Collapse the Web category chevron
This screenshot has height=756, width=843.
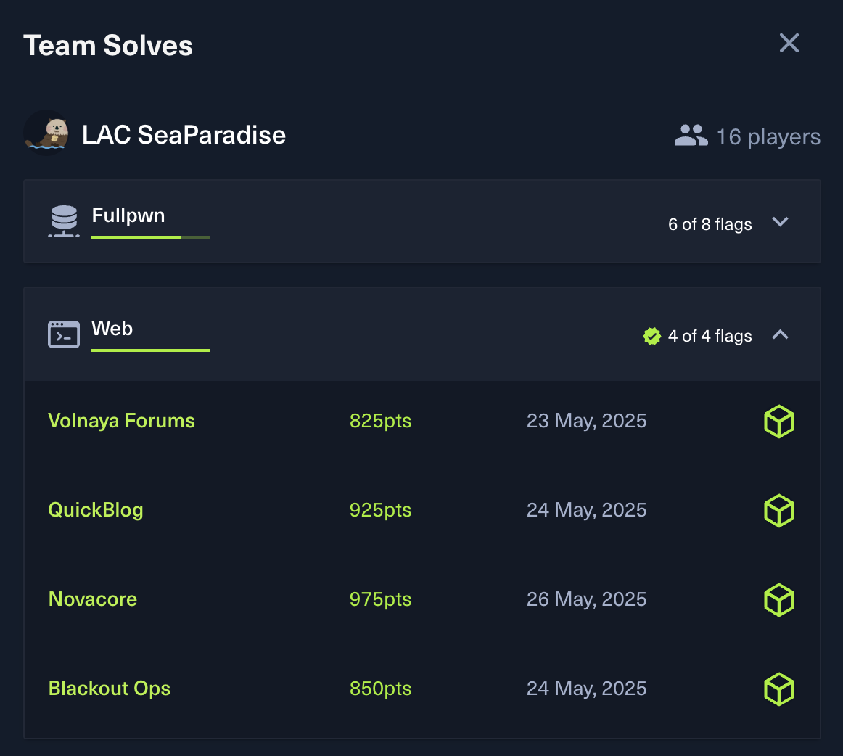coord(781,334)
